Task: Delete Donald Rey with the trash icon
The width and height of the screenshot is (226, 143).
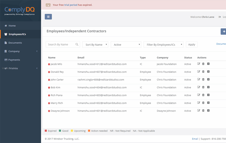Action: 203,72
